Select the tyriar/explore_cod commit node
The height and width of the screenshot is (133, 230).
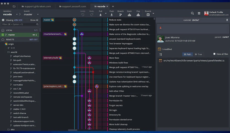[97, 86]
